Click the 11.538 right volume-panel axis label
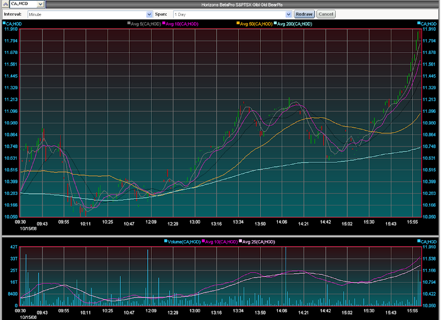Image resolution: width=441 pixels, height=320 pixels. pyautogui.click(x=429, y=259)
